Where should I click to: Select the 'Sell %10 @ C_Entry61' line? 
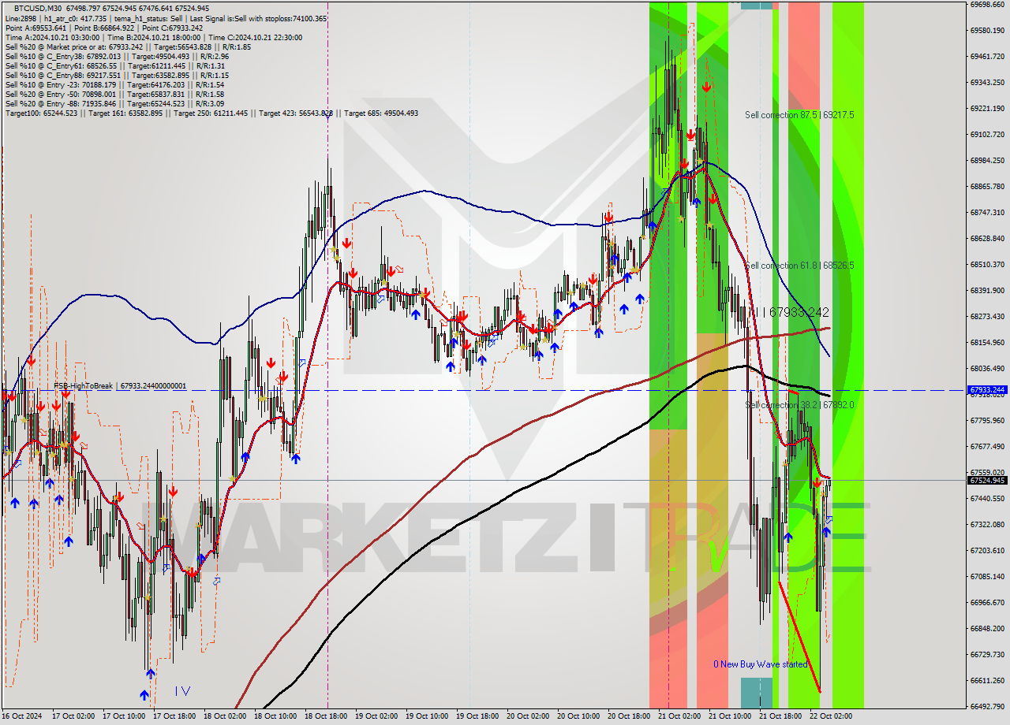tap(117, 65)
